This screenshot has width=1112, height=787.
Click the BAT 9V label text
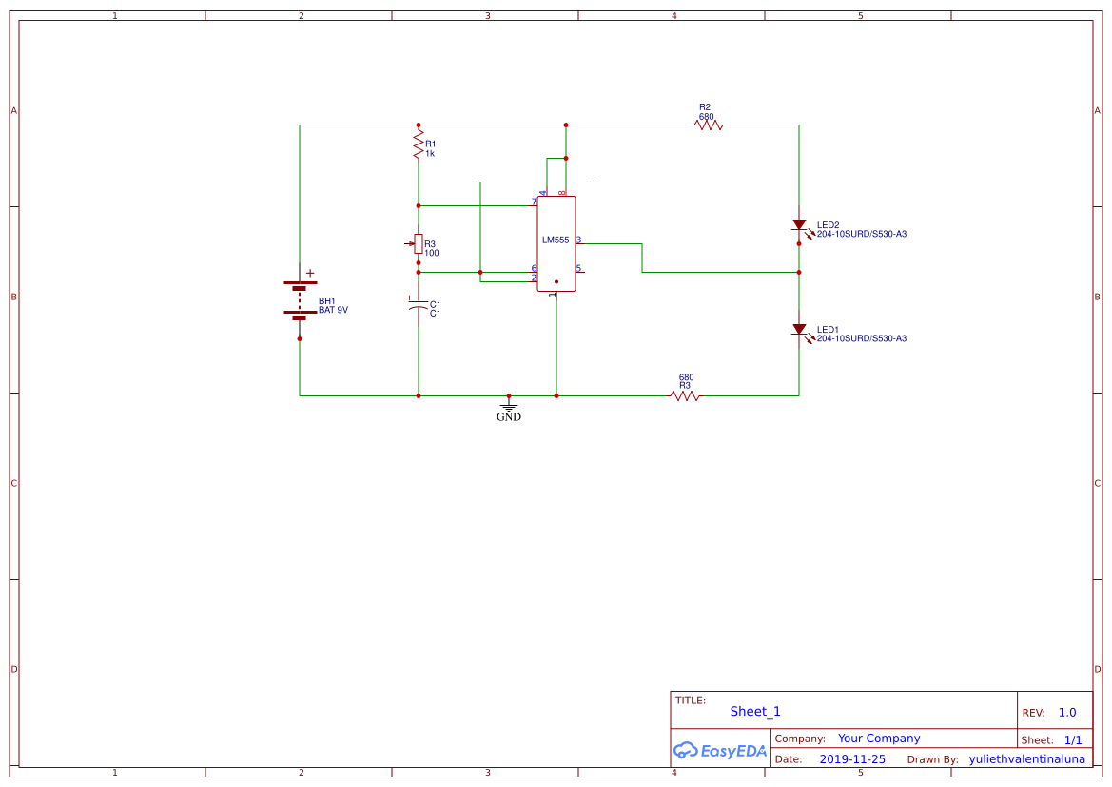pyautogui.click(x=334, y=309)
